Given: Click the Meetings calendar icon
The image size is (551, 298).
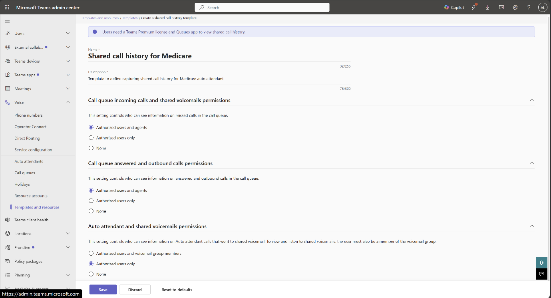Looking at the screenshot, I should (8, 89).
